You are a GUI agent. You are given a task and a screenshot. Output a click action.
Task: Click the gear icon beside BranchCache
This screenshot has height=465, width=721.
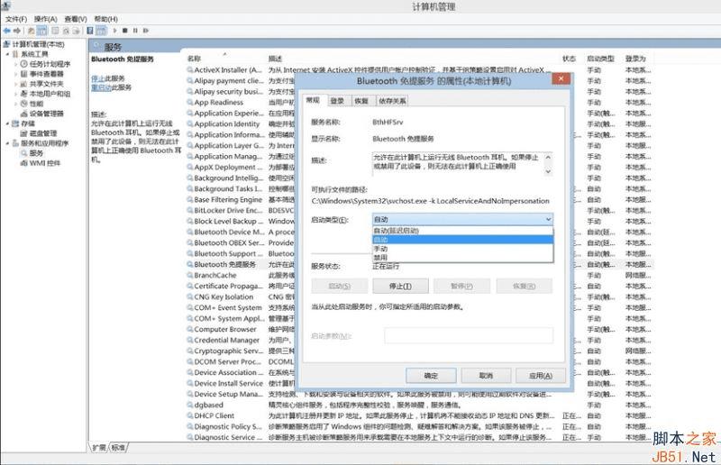coord(190,275)
